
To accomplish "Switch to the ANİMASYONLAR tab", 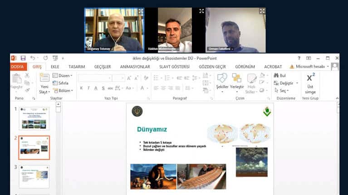I will [x=135, y=67].
